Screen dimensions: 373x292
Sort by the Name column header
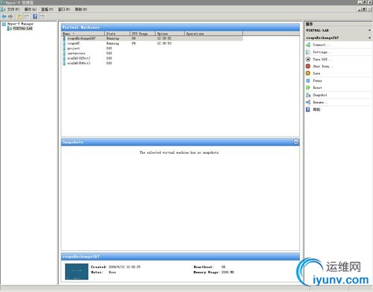(x=83, y=34)
